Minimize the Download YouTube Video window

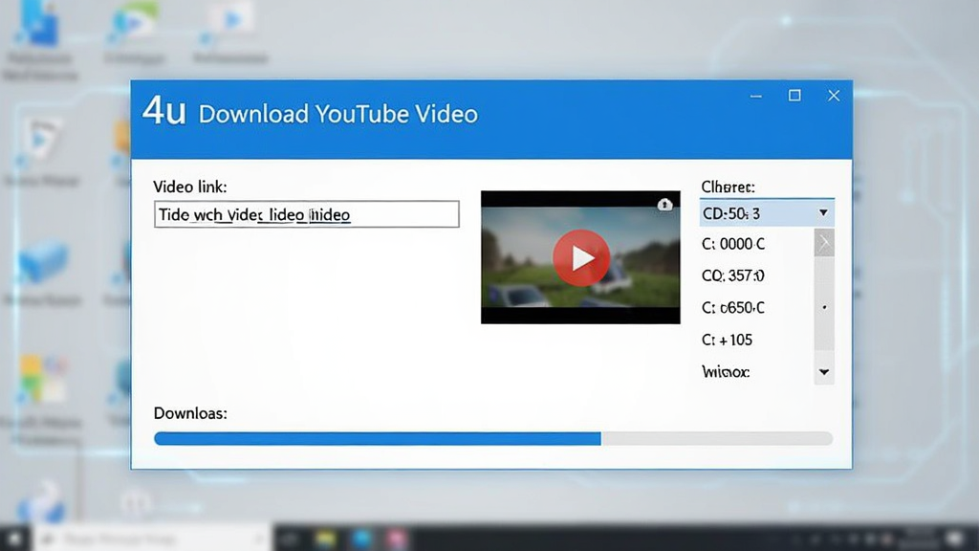756,97
